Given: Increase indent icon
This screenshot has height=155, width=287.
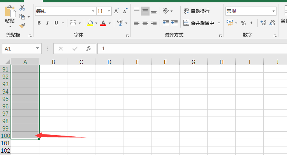Looking at the screenshot, I should click(174, 23).
